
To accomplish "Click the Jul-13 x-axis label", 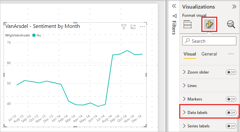I will [x=12, y=118].
